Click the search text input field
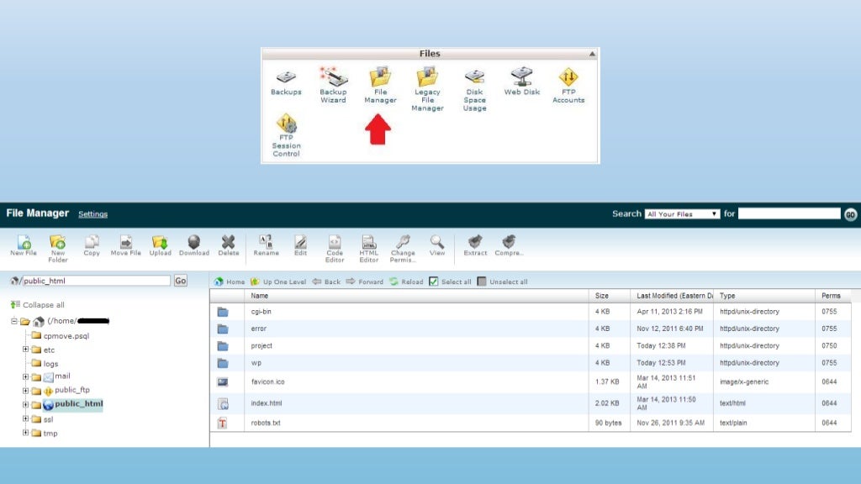Screen dimensions: 861x484 coord(789,214)
